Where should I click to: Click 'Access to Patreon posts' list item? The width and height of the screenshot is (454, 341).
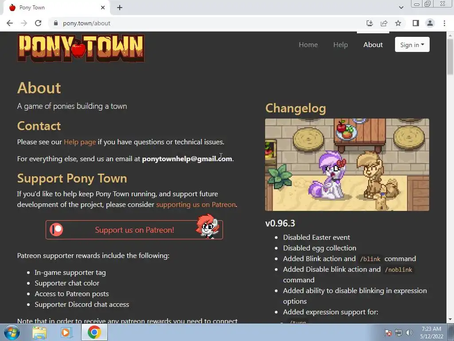pos(71,294)
